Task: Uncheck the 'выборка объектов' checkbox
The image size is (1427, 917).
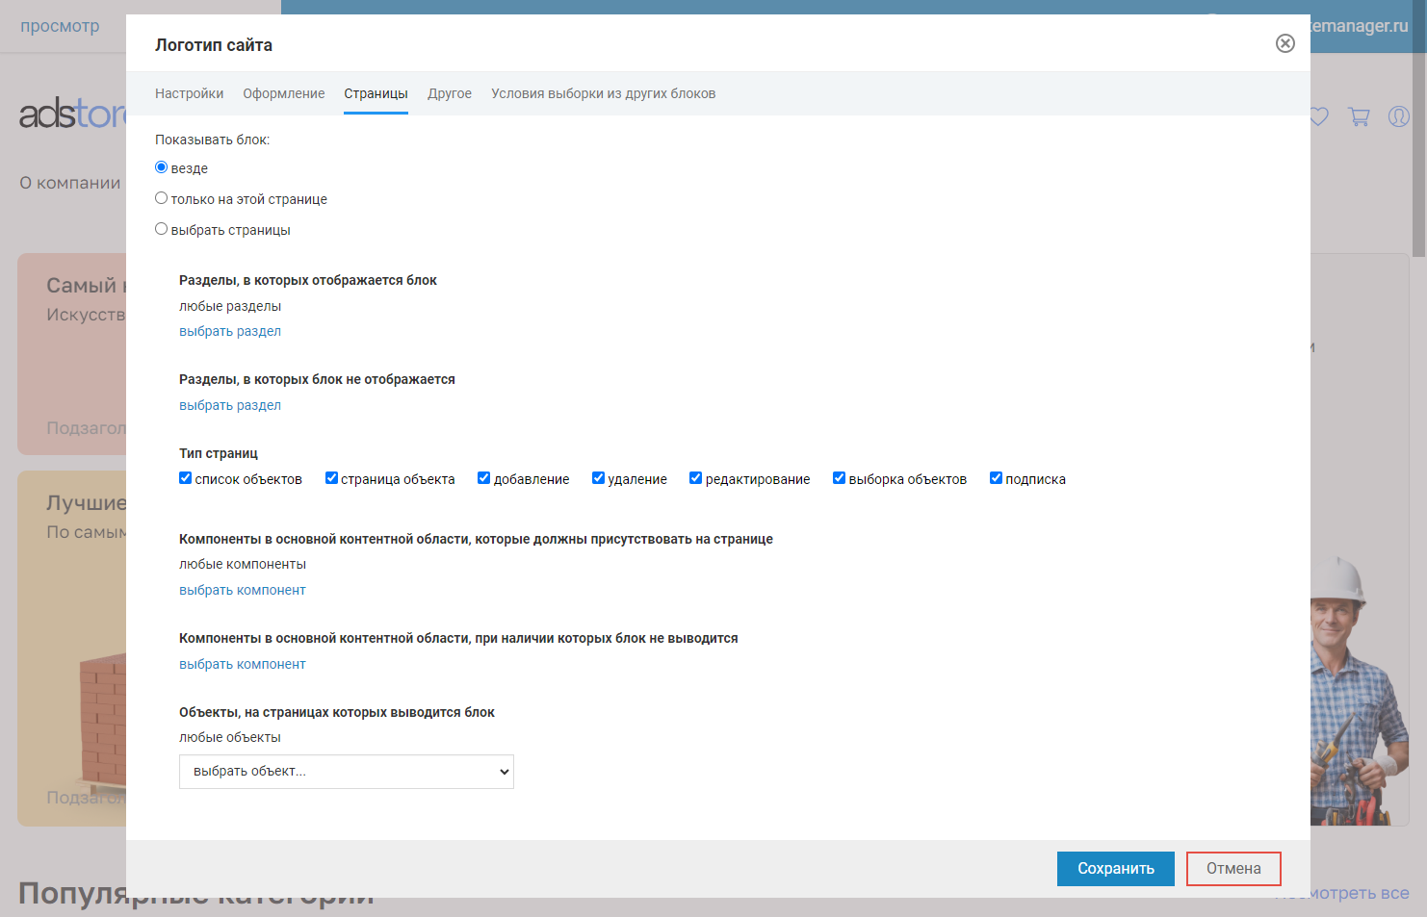Action: click(840, 478)
